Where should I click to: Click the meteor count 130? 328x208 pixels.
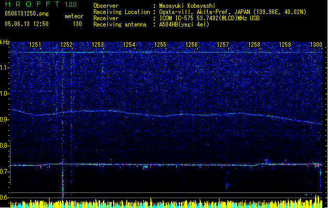pyautogui.click(x=77, y=24)
